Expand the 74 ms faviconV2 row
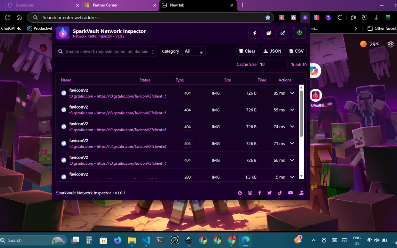 [x=292, y=126]
